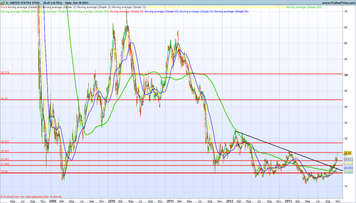
Task: Click the 35 tick on price axis
Action: pyautogui.click(x=346, y=123)
